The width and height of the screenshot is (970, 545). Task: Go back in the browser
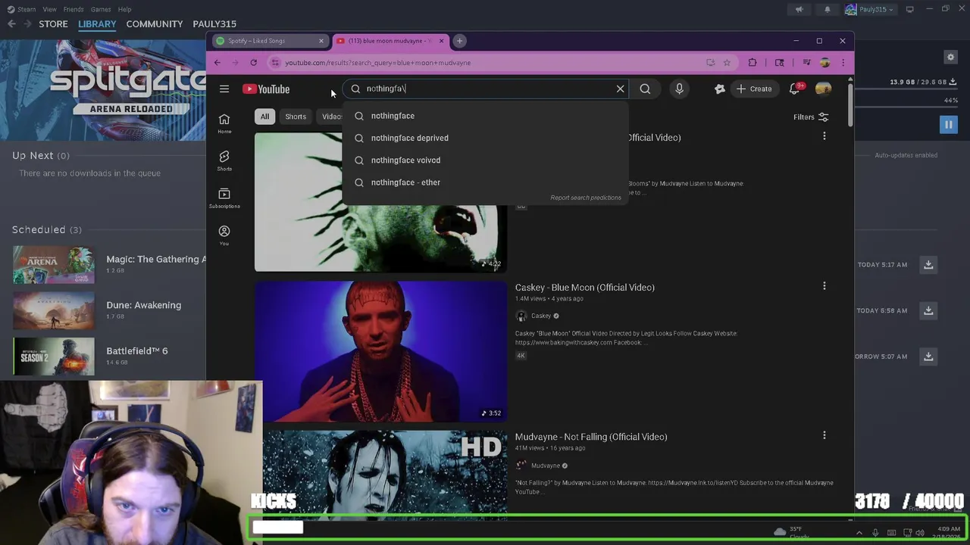coord(217,63)
